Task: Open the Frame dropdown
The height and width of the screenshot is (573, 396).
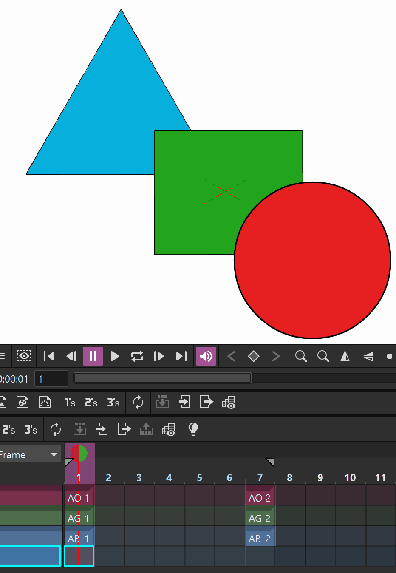Action: [30, 454]
